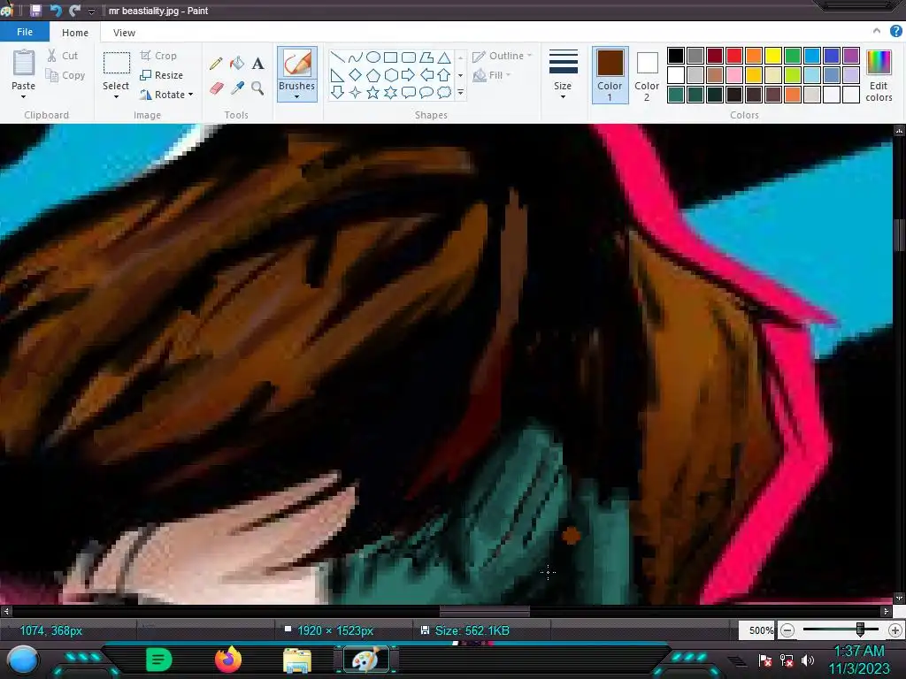
Task: Click the Save icon in title bar
Action: [x=35, y=11]
